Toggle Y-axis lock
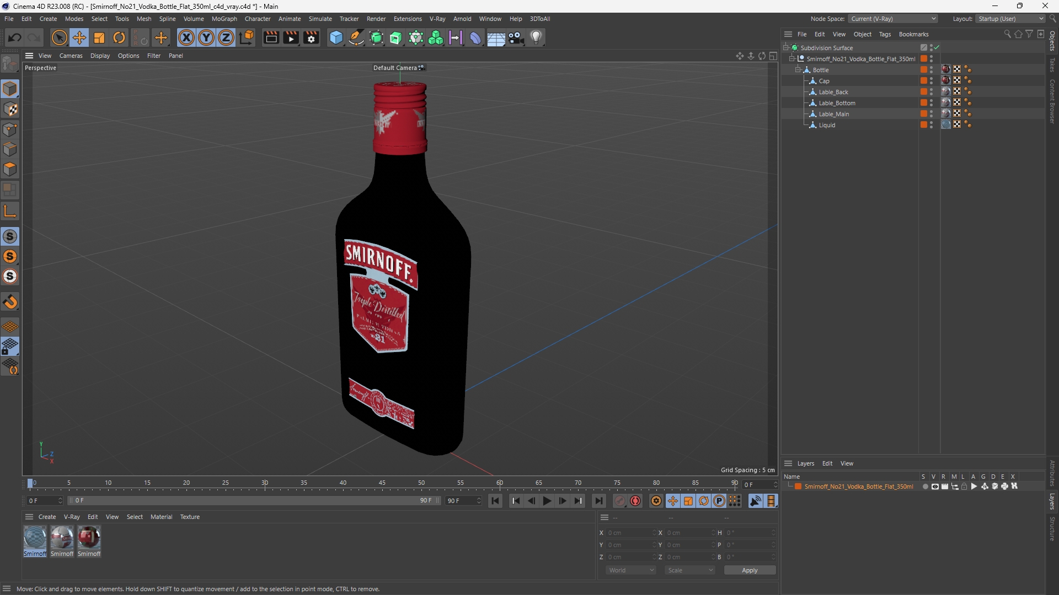Viewport: 1059px width, 595px height. tap(206, 37)
